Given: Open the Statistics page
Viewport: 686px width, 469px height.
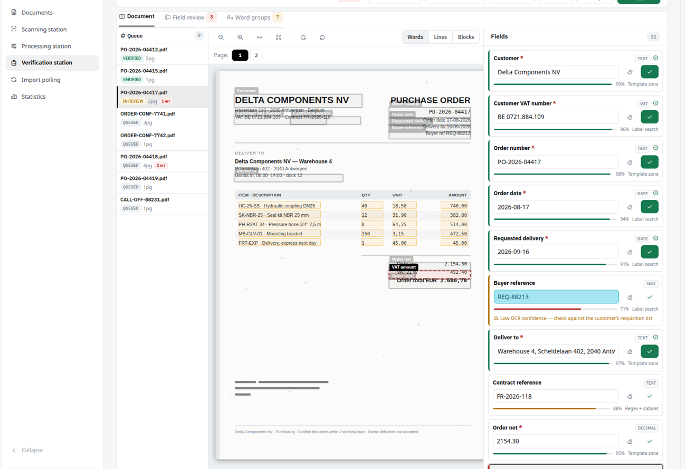Looking at the screenshot, I should tap(52, 97).
